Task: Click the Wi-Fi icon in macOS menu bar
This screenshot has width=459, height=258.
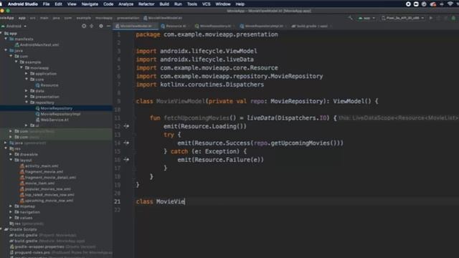Action: click(x=450, y=4)
